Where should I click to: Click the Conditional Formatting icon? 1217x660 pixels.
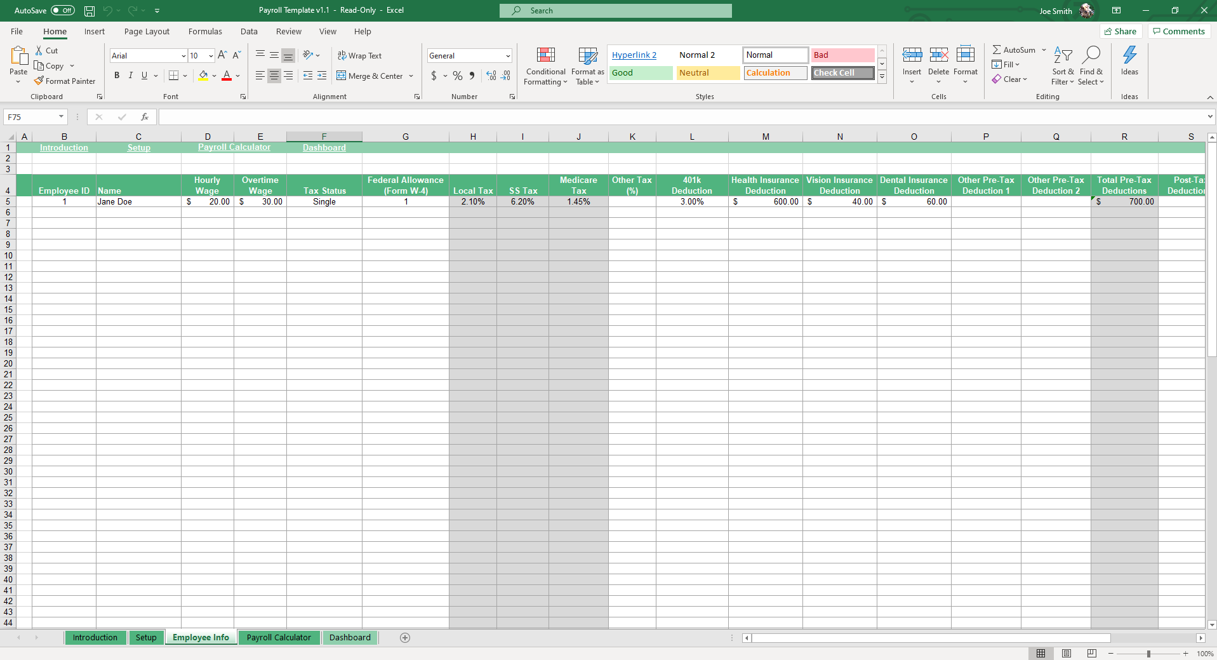coord(545,56)
